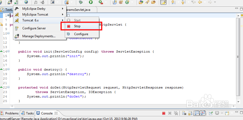Open the dropdown beside the Forward arrow

(x=215, y=2)
